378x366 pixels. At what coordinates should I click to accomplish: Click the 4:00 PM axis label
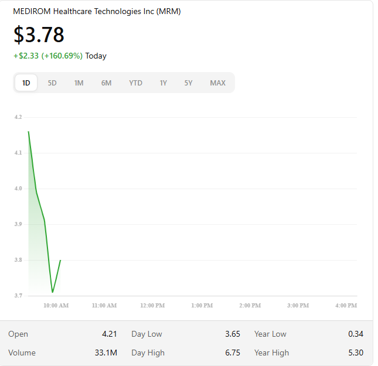point(346,306)
